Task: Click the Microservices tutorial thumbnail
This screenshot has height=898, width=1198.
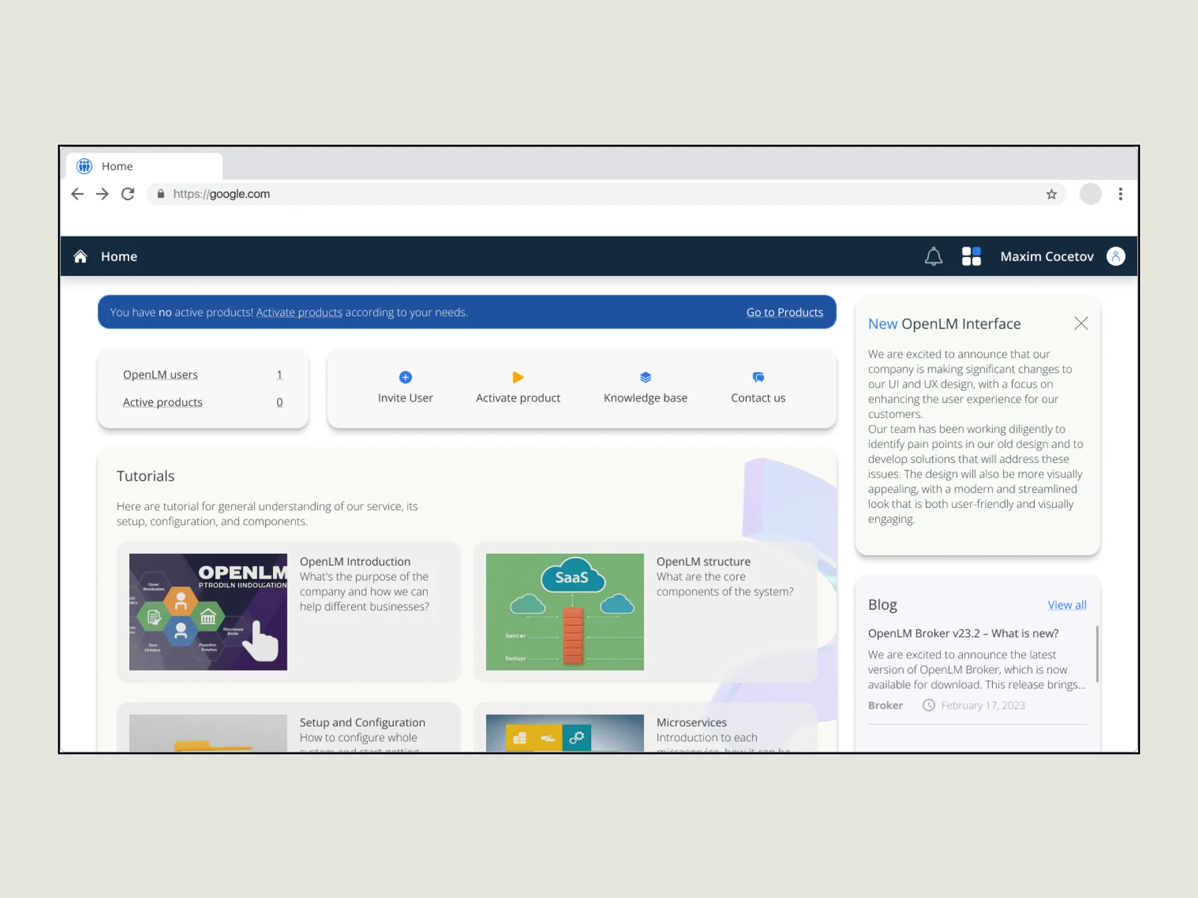Action: 565,733
